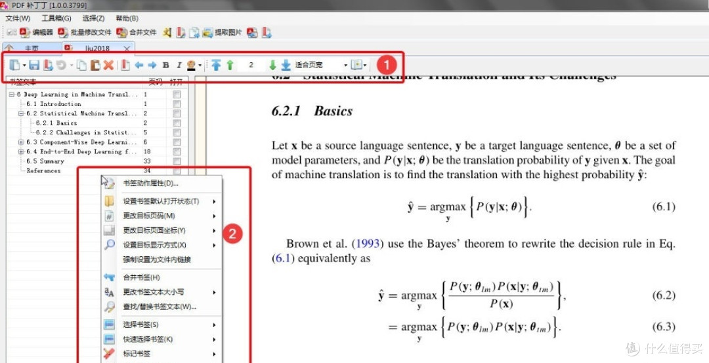The height and width of the screenshot is (363, 709).
Task: Tick the open checkbox for 6.2.1 Basics
Action: (177, 123)
